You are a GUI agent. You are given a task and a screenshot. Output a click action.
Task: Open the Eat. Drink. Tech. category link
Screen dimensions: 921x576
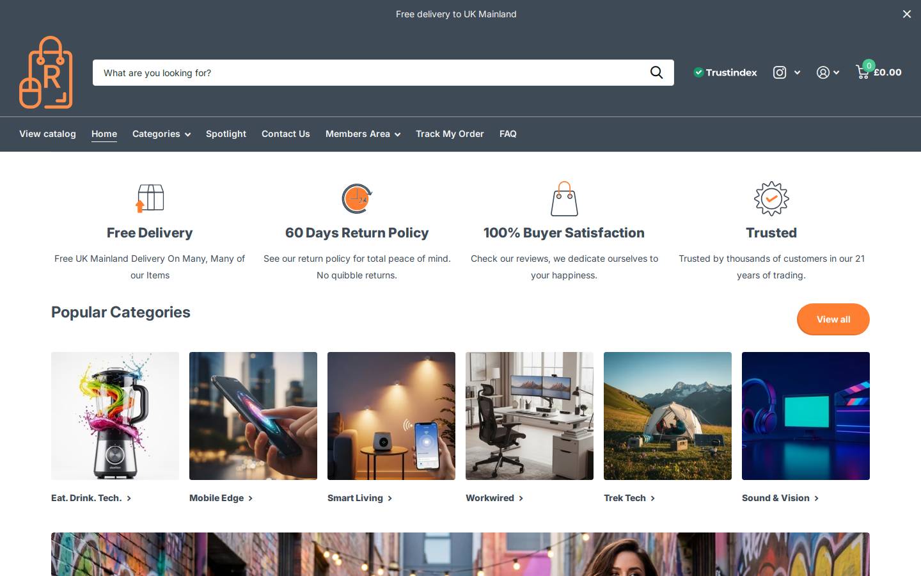click(86, 498)
